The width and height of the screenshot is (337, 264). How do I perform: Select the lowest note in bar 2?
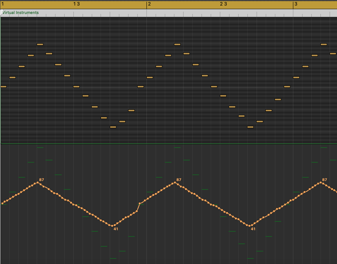point(250,127)
